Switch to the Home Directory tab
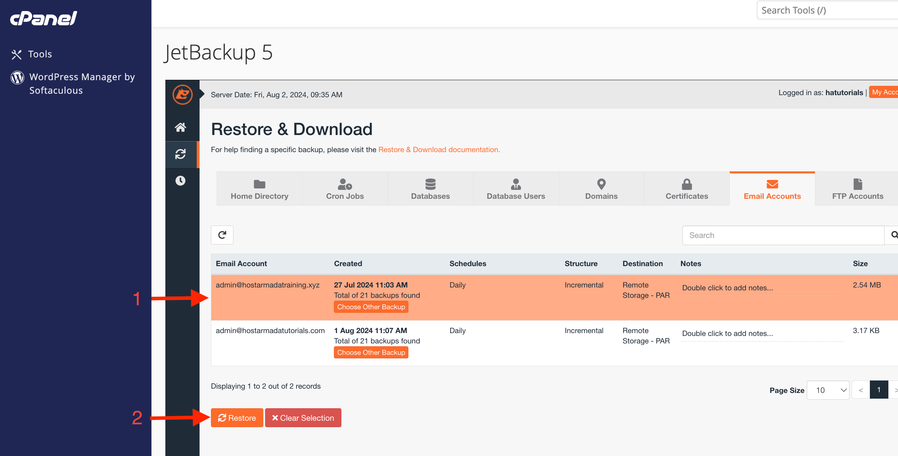The image size is (898, 456). (x=259, y=189)
